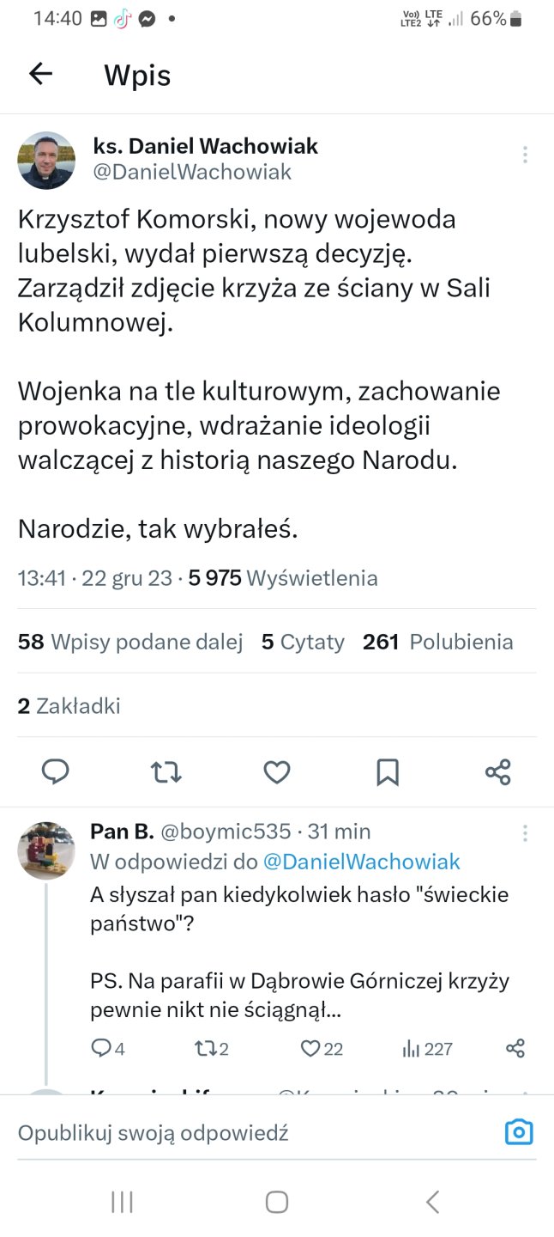The width and height of the screenshot is (554, 1237).
Task: Show the 261 Polubienia likes list
Action: coord(437,642)
